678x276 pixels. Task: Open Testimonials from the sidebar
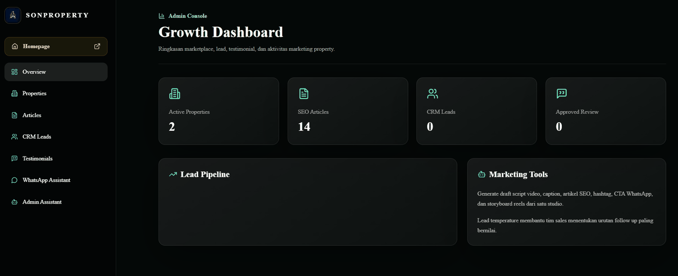pos(56,159)
